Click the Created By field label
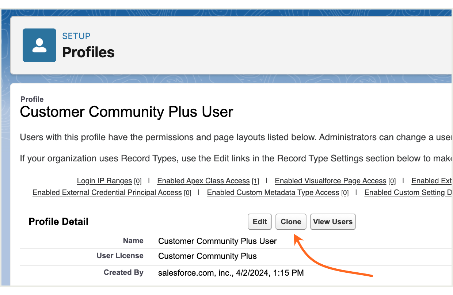 pos(123,272)
